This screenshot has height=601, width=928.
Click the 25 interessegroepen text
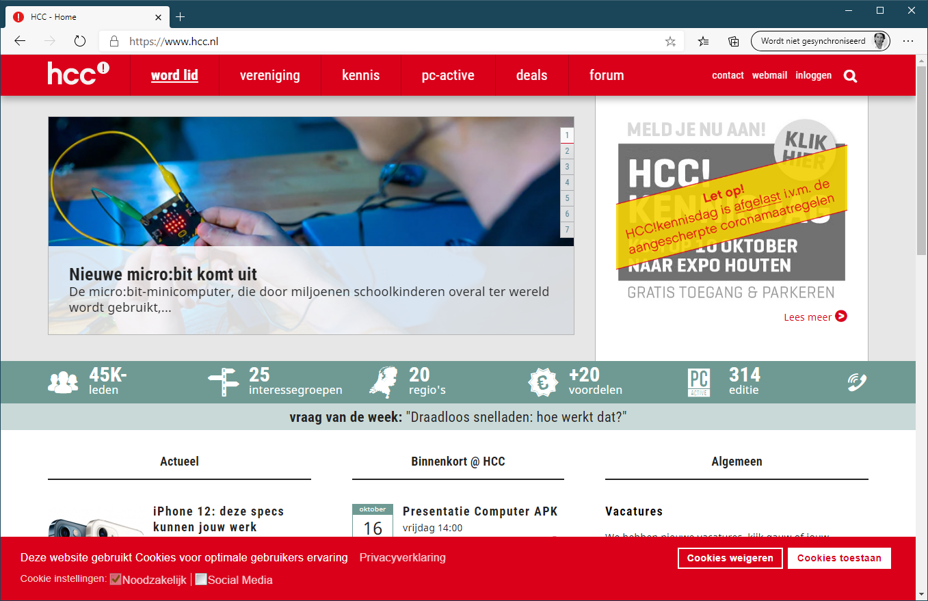[295, 382]
